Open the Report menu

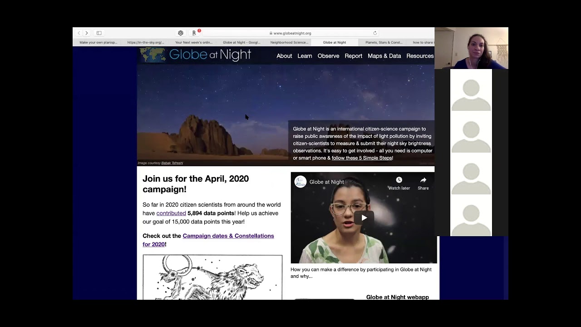click(x=353, y=56)
